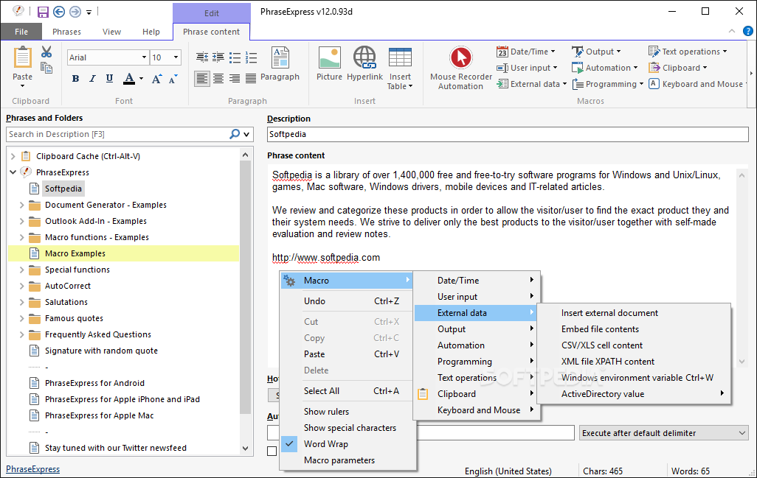Select justify alignment option
Image resolution: width=757 pixels, height=478 pixels.
251,79
